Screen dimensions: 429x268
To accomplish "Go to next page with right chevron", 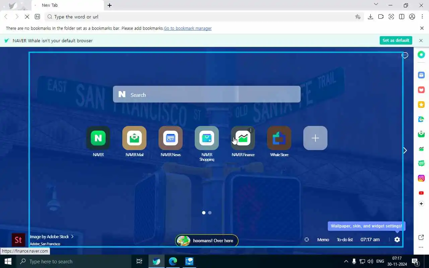I will click(x=405, y=150).
